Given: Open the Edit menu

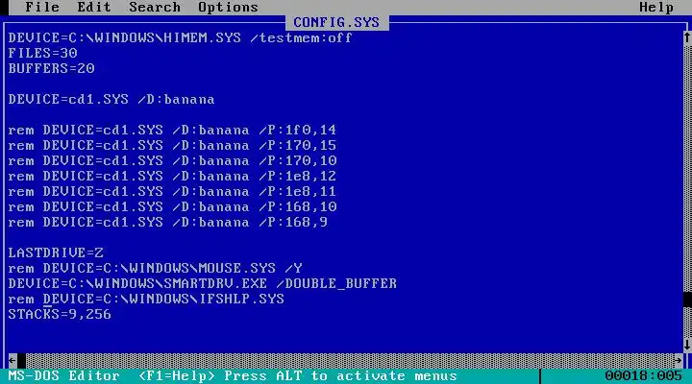Looking at the screenshot, I should coord(94,7).
